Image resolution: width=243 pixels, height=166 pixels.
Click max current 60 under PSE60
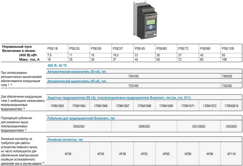158,60
